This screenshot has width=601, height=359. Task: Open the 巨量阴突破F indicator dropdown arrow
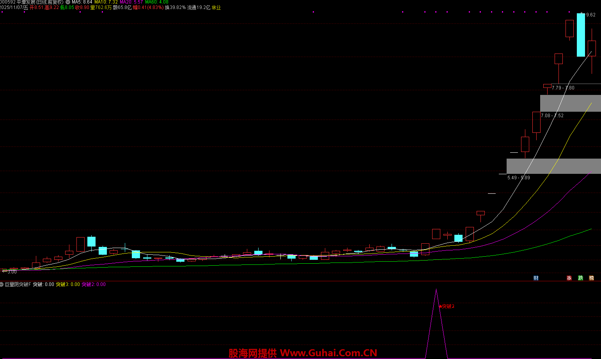tap(2, 284)
